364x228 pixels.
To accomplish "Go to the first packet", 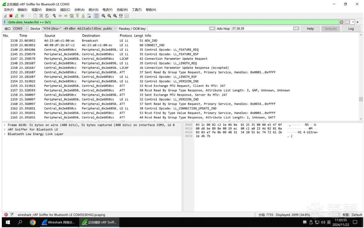I will (x=77, y=16).
